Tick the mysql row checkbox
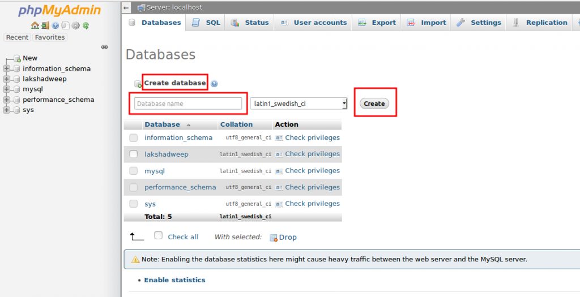 tap(134, 171)
